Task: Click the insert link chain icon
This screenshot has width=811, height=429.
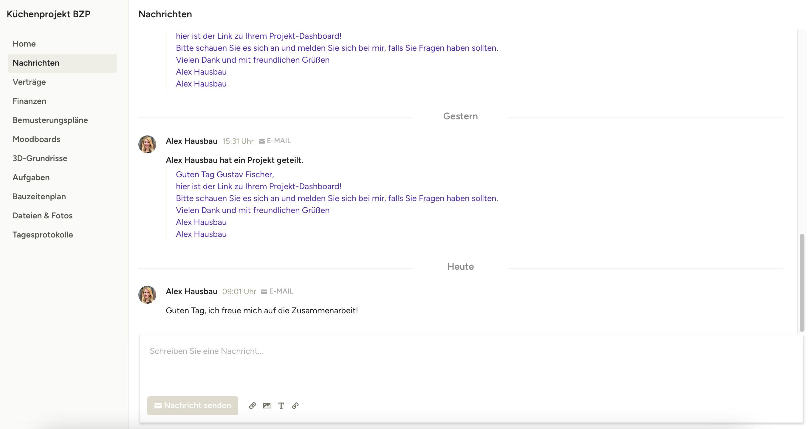Action: (x=295, y=406)
